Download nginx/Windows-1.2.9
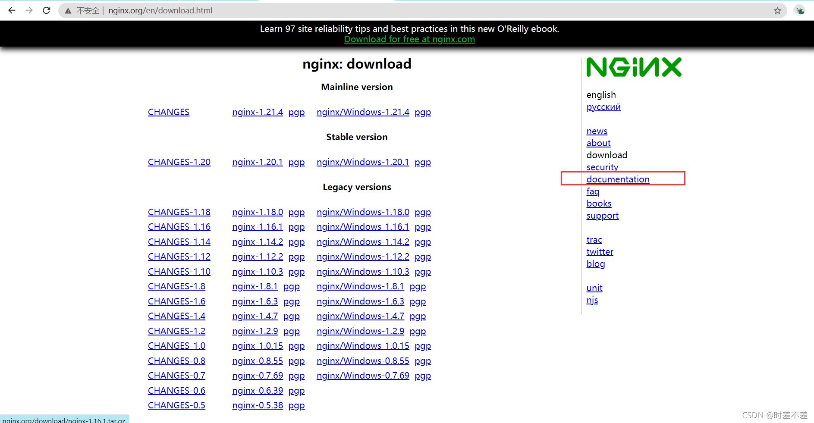This screenshot has height=423, width=814. [x=360, y=331]
